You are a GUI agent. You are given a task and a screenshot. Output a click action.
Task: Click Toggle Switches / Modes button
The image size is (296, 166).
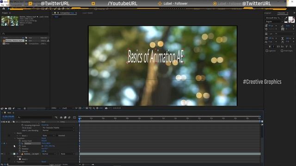58,165
